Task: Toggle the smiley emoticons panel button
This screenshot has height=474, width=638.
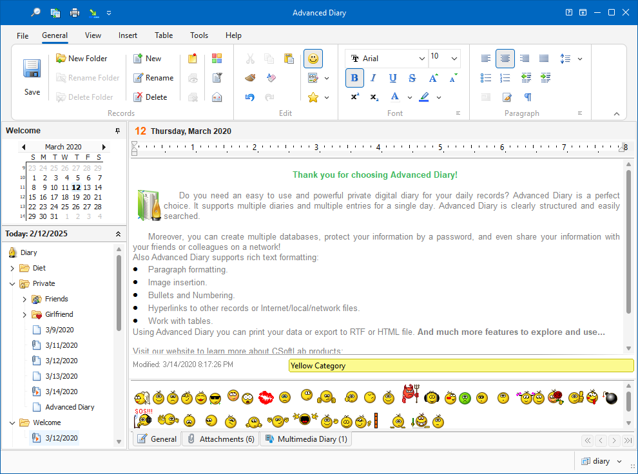Action: [x=313, y=59]
